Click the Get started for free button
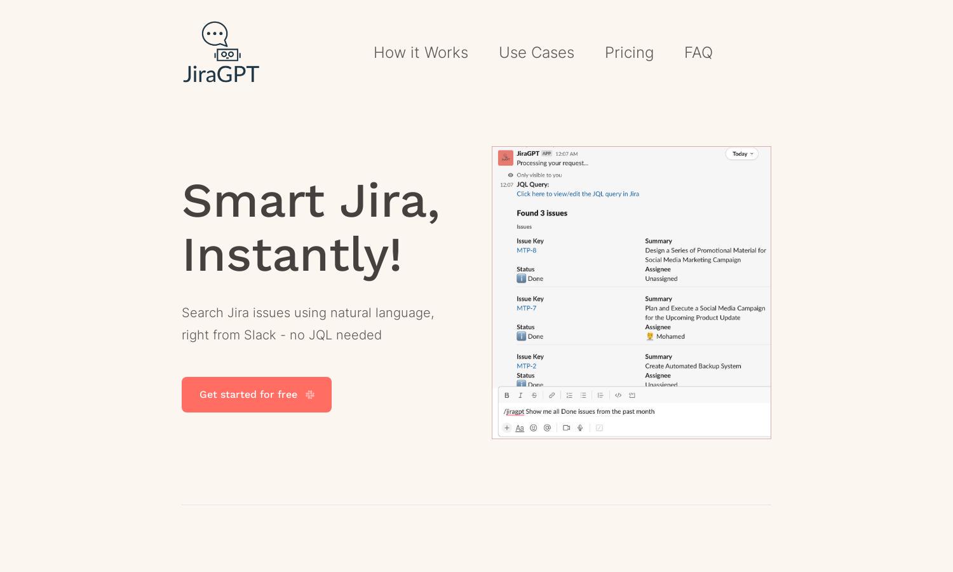The image size is (953, 572). pyautogui.click(x=257, y=395)
